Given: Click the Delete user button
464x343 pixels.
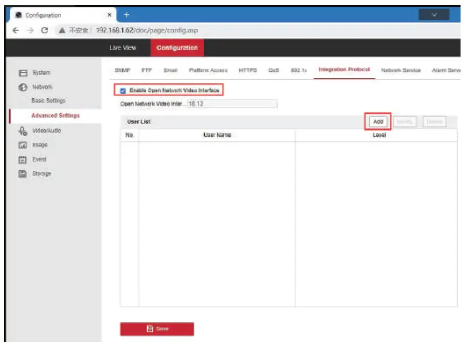Looking at the screenshot, I should 435,122.
